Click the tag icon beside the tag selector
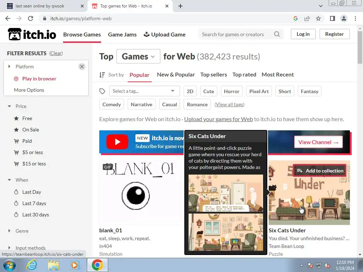This screenshot has width=363, height=272. 102,91
